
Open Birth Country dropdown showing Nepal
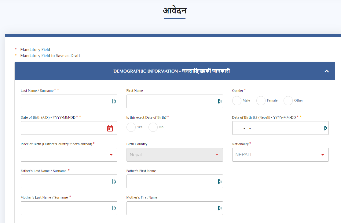coord(175,155)
